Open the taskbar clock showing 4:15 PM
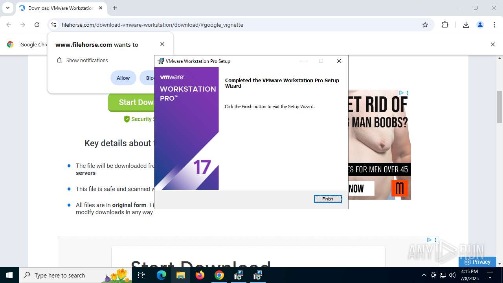This screenshot has height=283, width=503. pyautogui.click(x=469, y=275)
